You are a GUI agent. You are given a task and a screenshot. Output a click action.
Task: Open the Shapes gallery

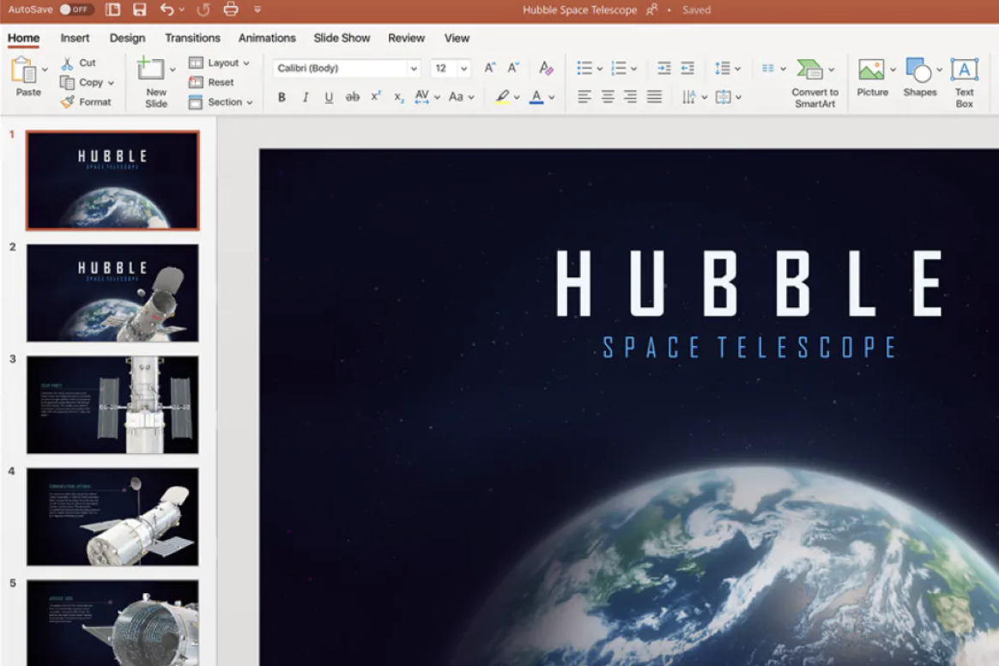point(919,78)
